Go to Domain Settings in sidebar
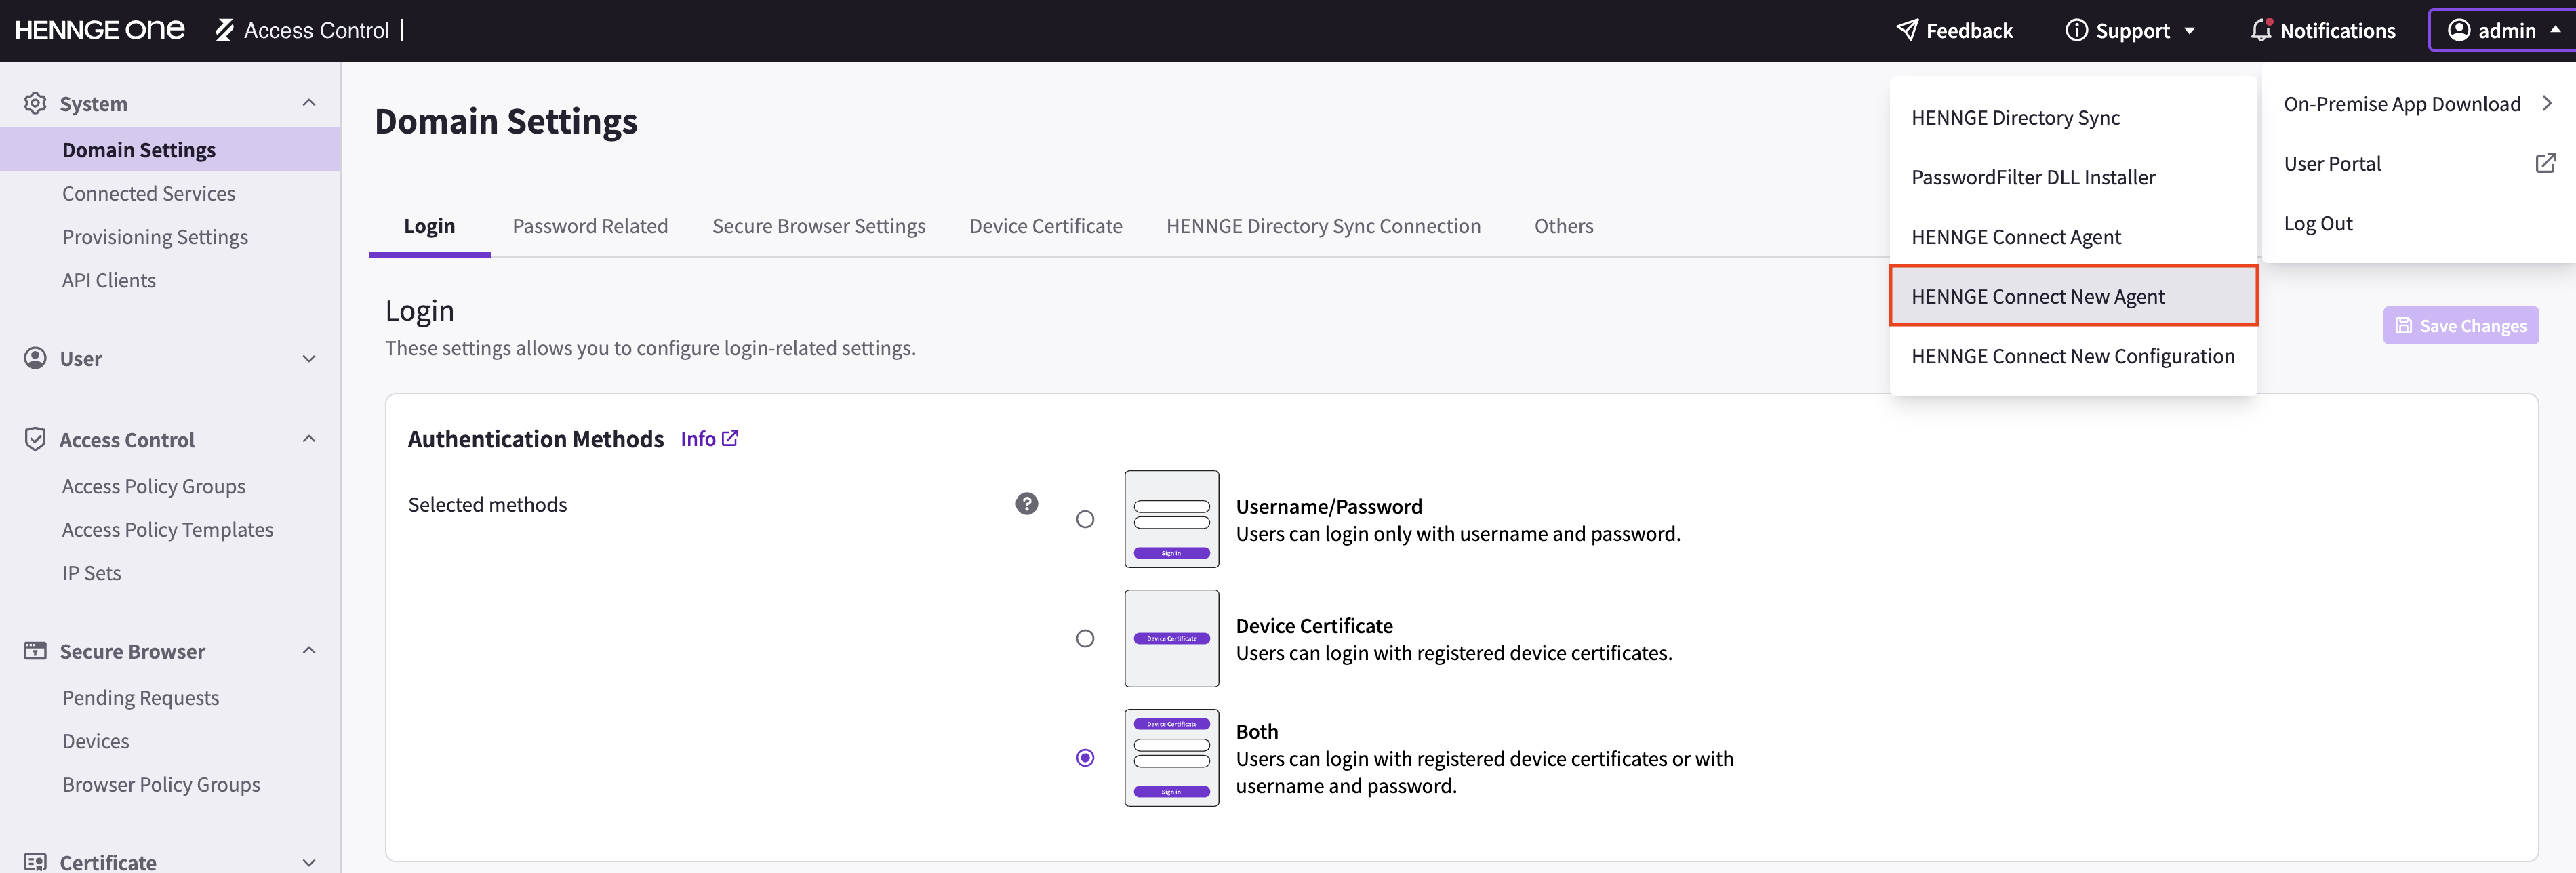This screenshot has height=873, width=2576. (170, 149)
